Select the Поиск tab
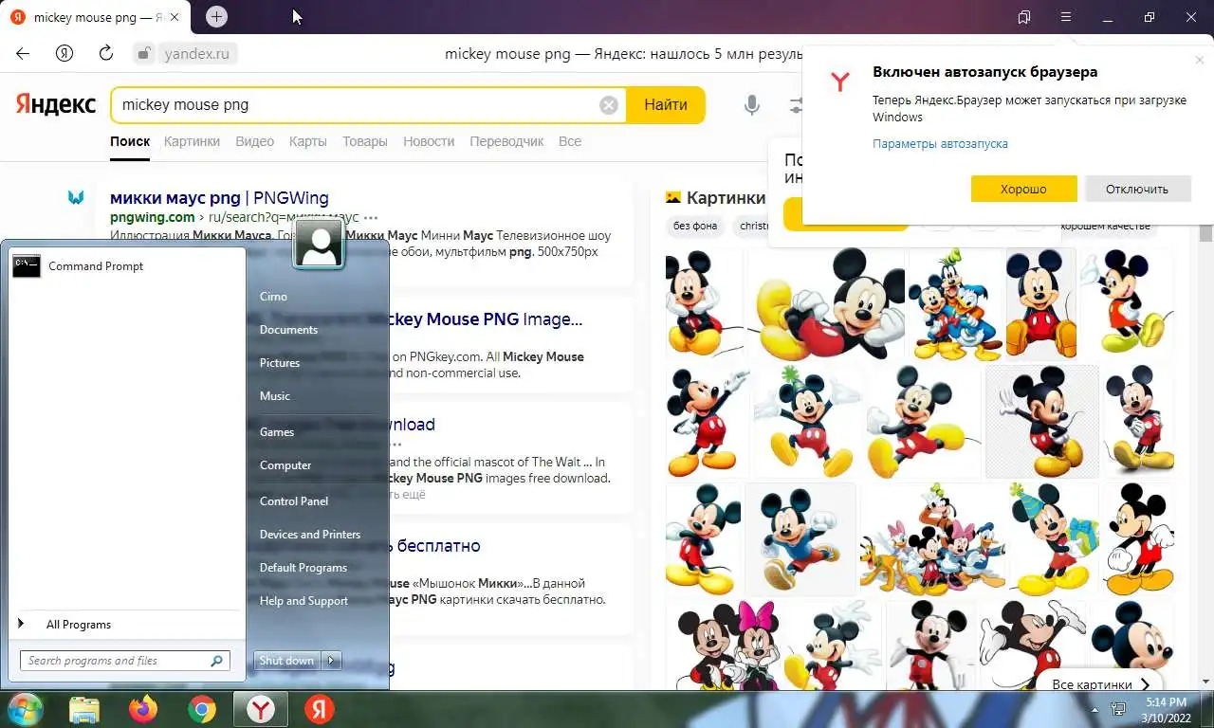This screenshot has height=728, width=1214. coord(130,141)
